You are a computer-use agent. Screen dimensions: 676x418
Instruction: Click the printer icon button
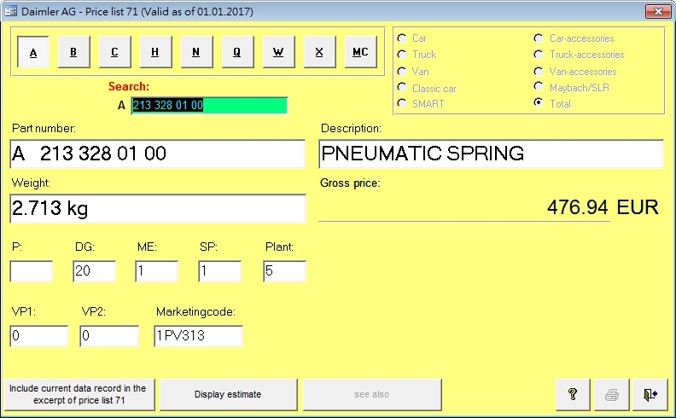click(611, 394)
